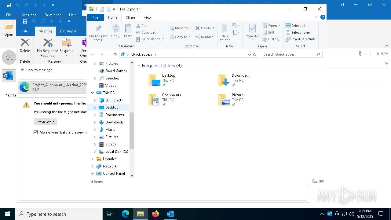Expand Libraries in navigation tree

pyautogui.click(x=92, y=159)
